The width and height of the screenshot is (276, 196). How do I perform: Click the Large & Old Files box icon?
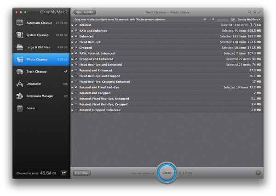tap(20, 47)
